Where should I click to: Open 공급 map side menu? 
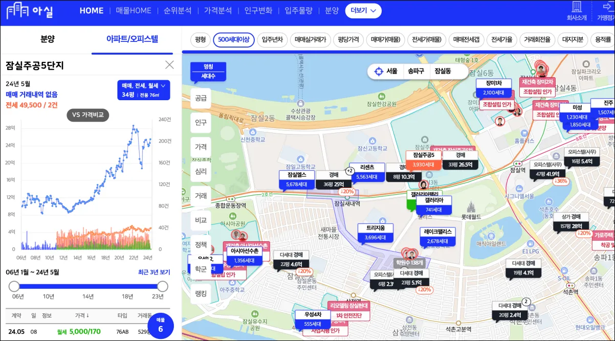point(201,98)
